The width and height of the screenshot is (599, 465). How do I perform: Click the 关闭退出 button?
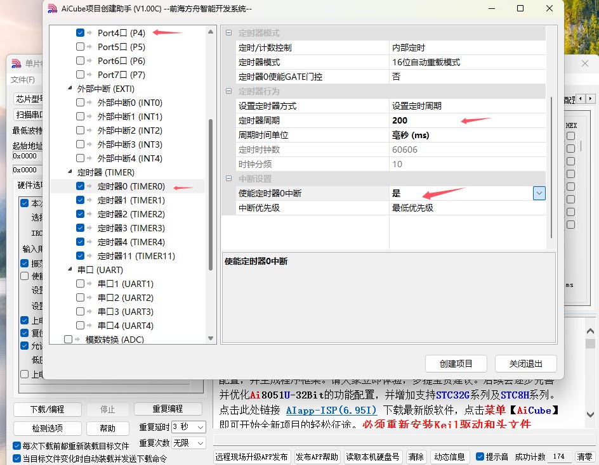[525, 364]
